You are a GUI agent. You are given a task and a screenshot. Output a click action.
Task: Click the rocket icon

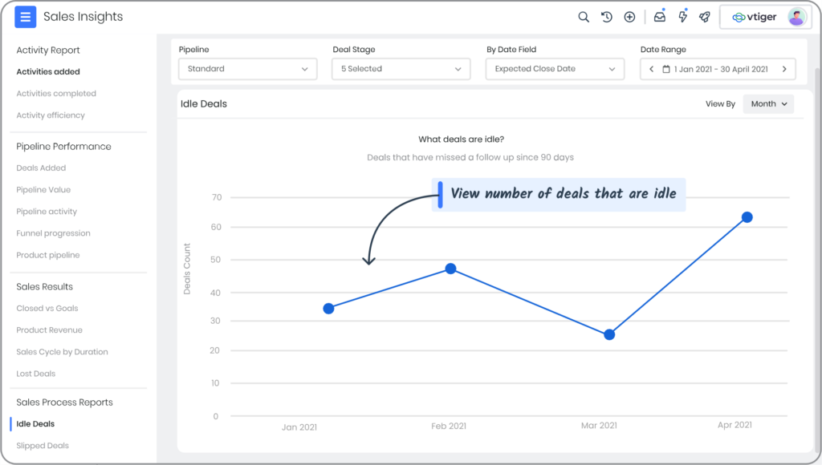[x=705, y=17]
